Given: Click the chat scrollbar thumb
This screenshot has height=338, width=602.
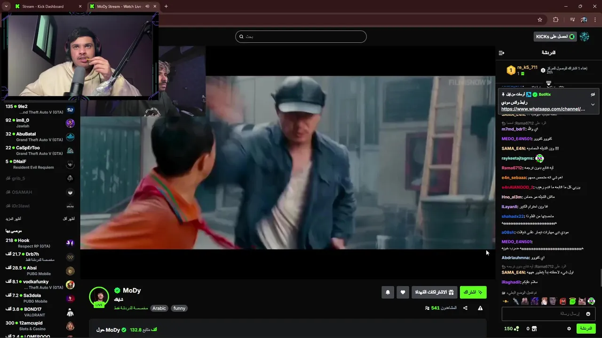Looking at the screenshot, I should (x=600, y=277).
